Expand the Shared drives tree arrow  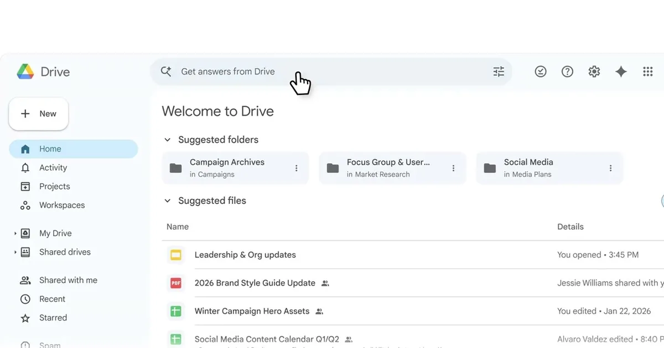click(x=15, y=252)
